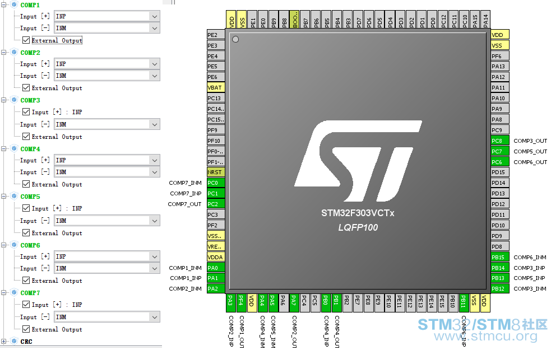Collapse the COMP1 tree node

3,4
